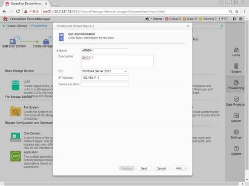
Task: Click the green Application APP icon
Action: tap(16, 156)
